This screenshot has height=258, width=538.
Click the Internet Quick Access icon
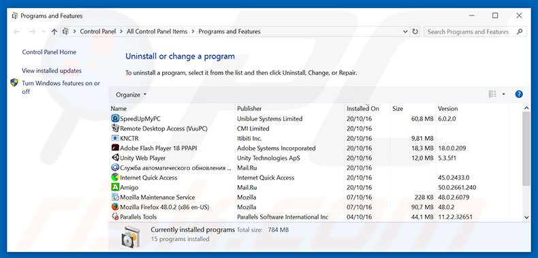pos(115,178)
